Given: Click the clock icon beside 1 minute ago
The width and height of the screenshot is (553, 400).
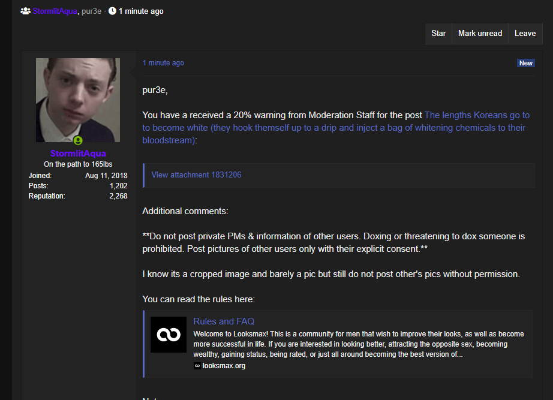Looking at the screenshot, I should pos(112,11).
